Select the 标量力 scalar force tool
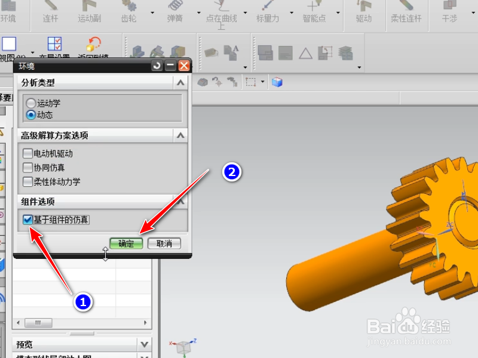This screenshot has height=358, width=478. coord(267,12)
